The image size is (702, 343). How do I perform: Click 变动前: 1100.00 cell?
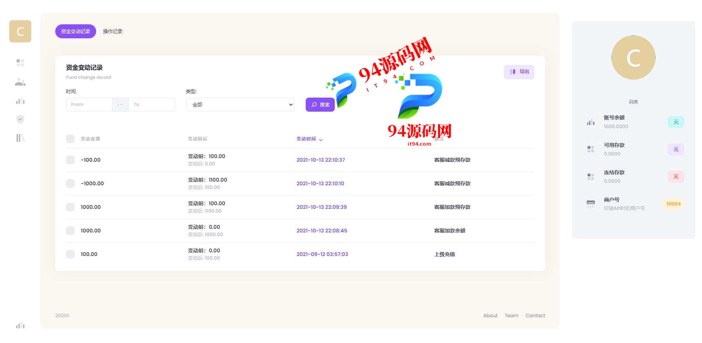point(207,180)
